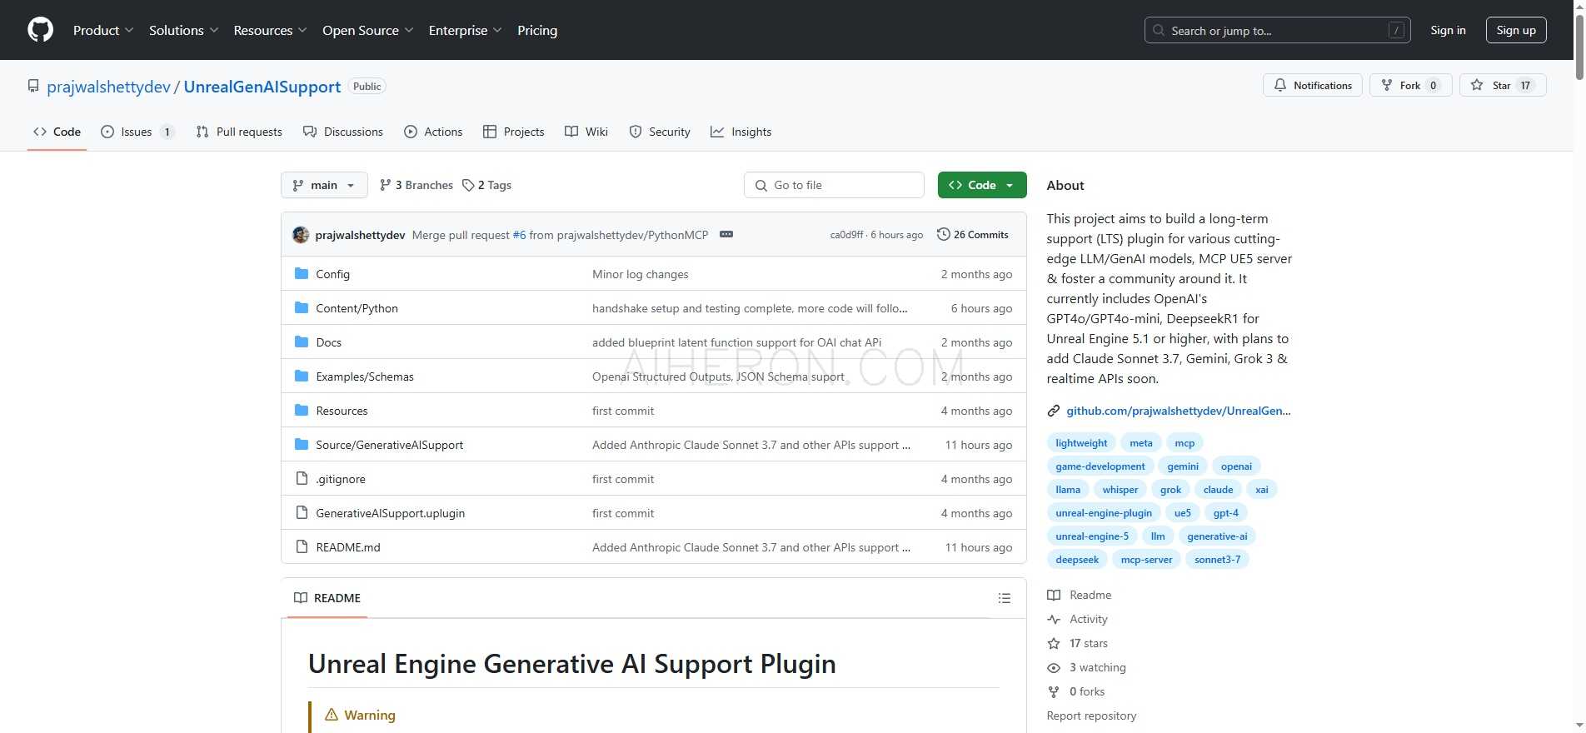
Task: Select the deepseek topic tag
Action: click(x=1077, y=560)
